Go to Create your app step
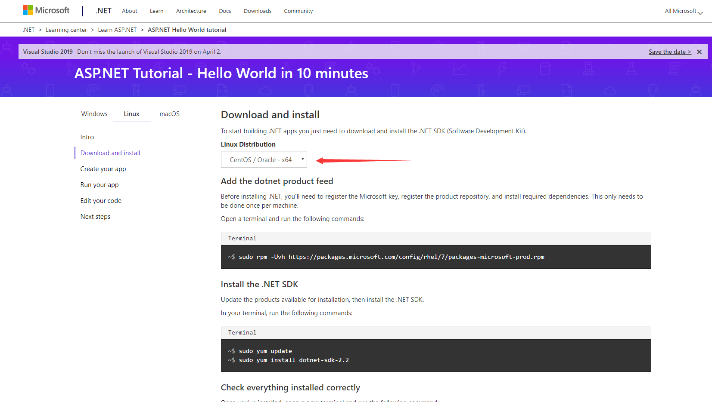The width and height of the screenshot is (712, 402). coord(103,169)
